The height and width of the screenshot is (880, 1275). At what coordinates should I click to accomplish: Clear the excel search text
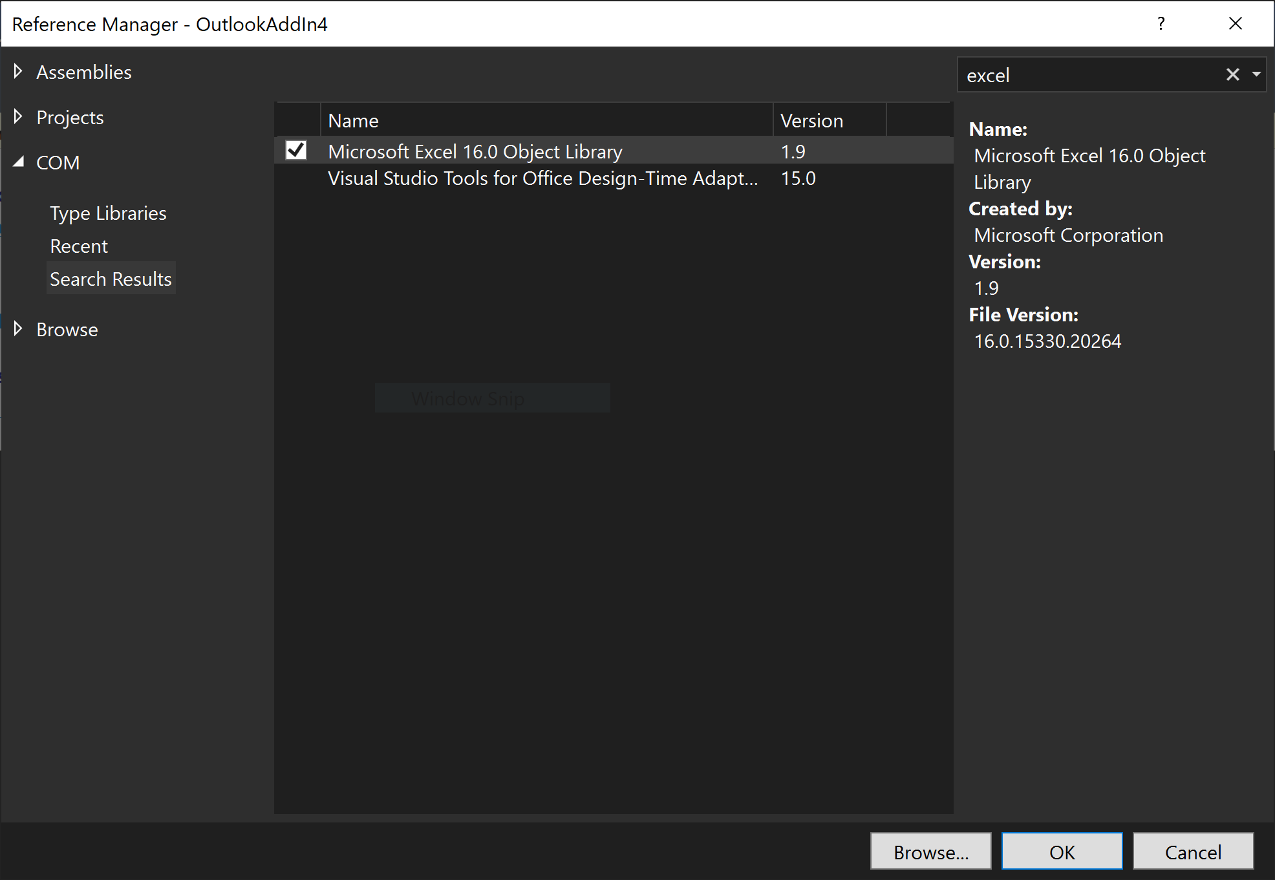pyautogui.click(x=1232, y=74)
